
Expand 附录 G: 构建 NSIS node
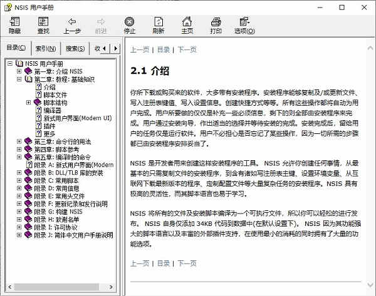19,212
